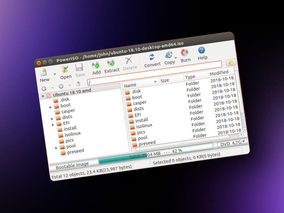
Task: Click the Back navigation arrow
Action: (x=44, y=88)
